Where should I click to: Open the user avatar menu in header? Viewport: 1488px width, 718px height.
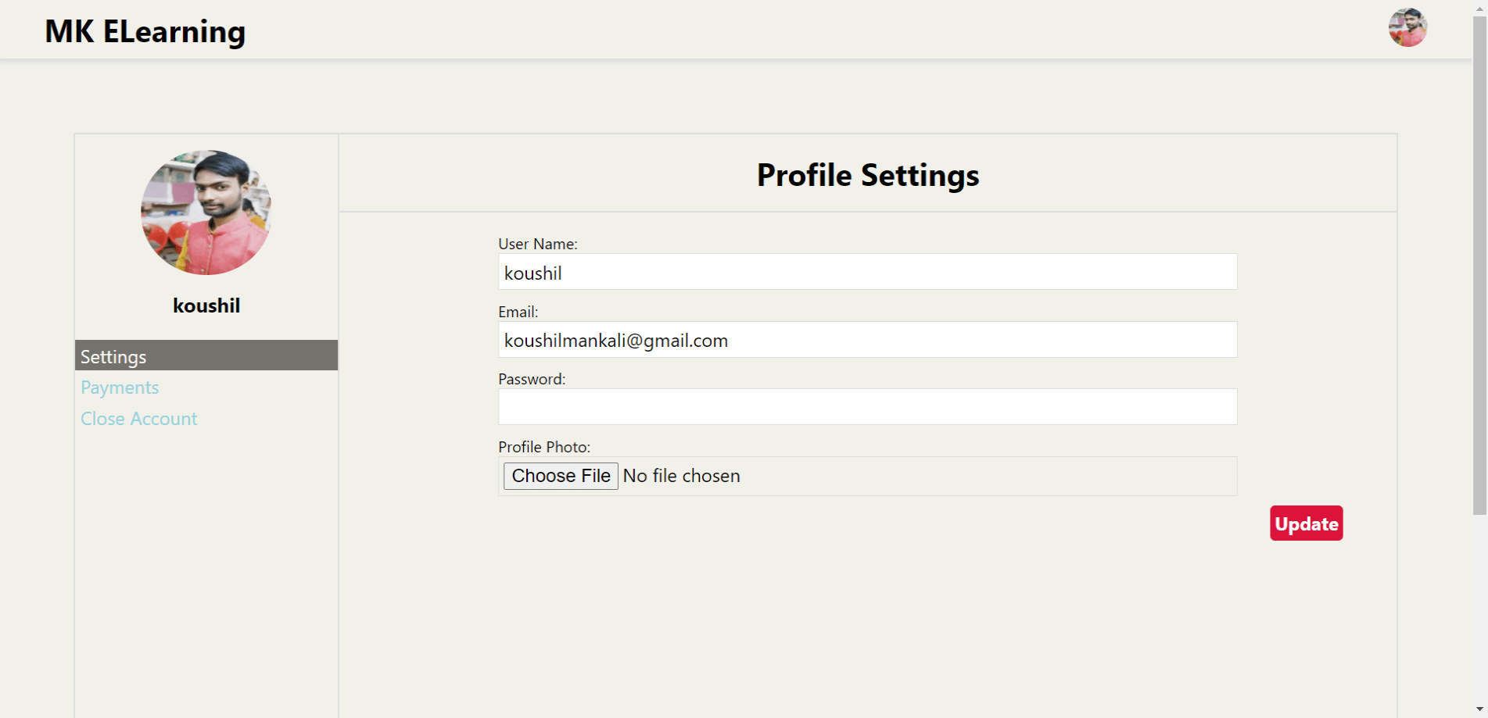click(1407, 27)
